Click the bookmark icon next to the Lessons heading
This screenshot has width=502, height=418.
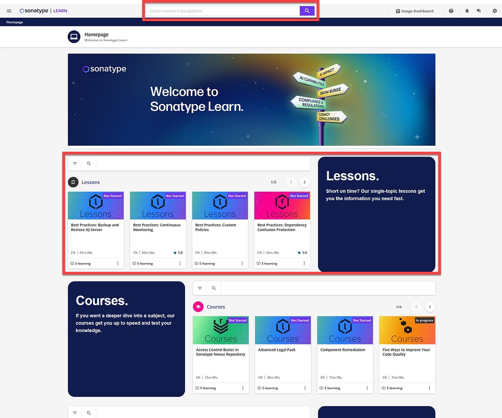[74, 182]
